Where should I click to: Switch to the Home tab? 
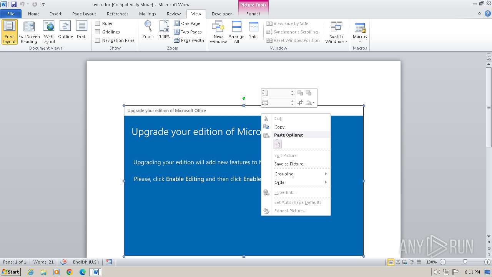tap(34, 14)
